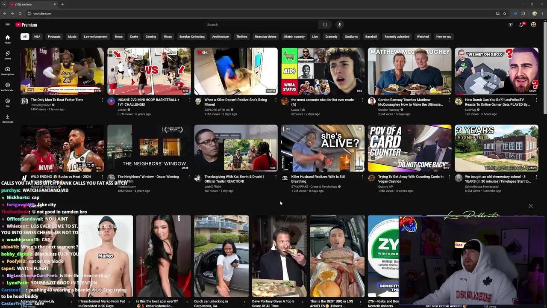This screenshot has width=547, height=308.
Task: Select the Recently uploaded chip
Action: (x=397, y=37)
